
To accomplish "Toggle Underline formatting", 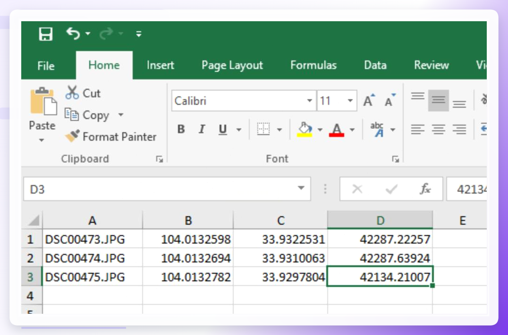I will pos(222,129).
